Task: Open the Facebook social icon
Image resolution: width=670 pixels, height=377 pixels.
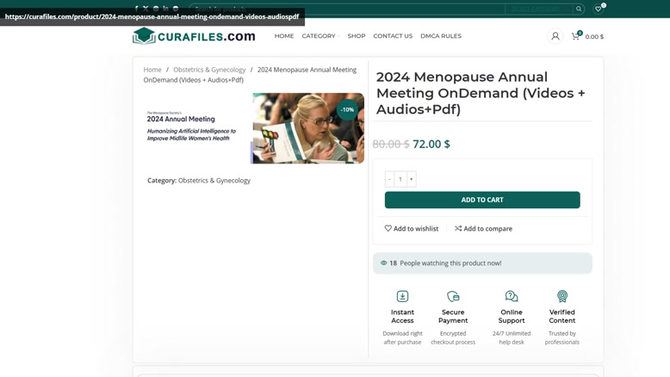Action: [x=136, y=9]
